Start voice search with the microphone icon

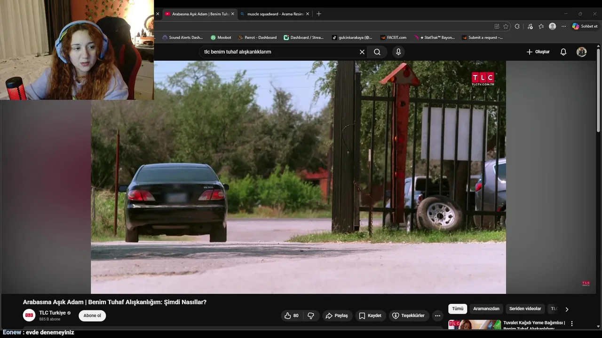pos(398,52)
